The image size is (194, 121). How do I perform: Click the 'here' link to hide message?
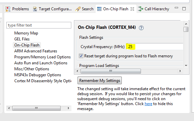coord(148,104)
